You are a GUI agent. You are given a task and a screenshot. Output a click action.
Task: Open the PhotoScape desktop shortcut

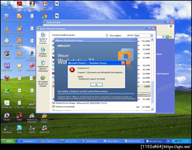coord(32,104)
